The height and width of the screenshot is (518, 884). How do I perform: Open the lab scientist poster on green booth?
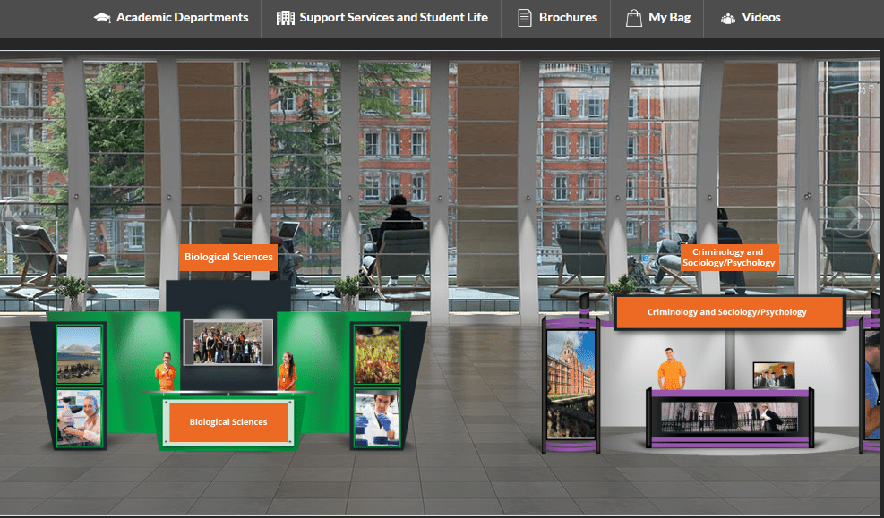(x=376, y=417)
